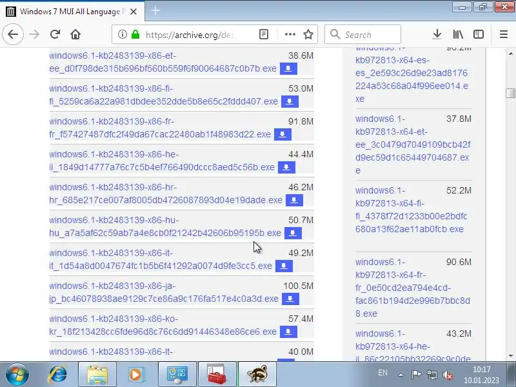This screenshot has width=516, height=387.
Task: Open the muted volume tray icon
Action: pyautogui.click(x=448, y=375)
